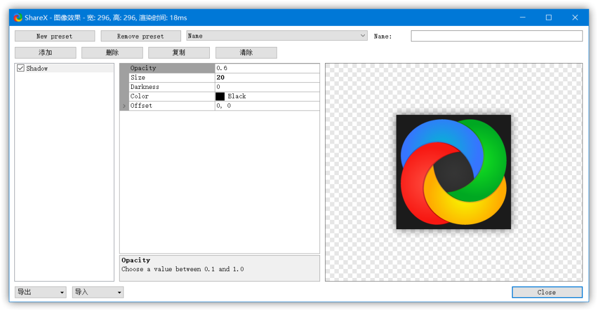Select the Opacity value field
The width and height of the screenshot is (598, 311).
pyautogui.click(x=267, y=68)
